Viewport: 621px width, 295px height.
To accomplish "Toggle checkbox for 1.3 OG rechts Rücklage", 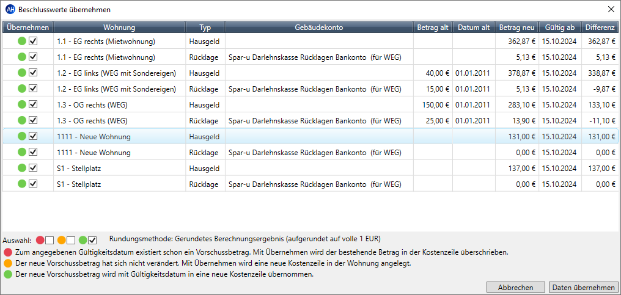I will 33,120.
